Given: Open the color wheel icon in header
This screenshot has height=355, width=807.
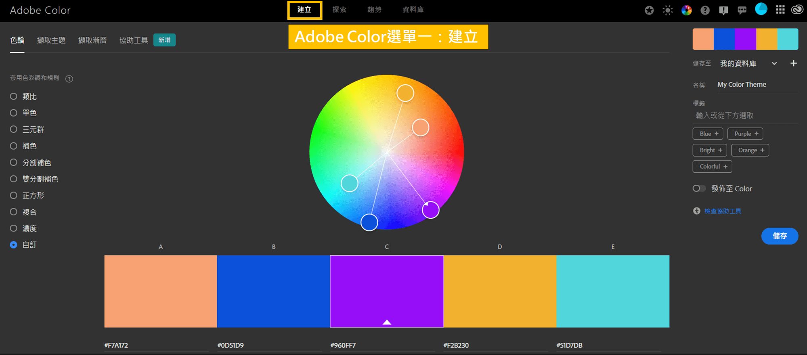Looking at the screenshot, I should 686,10.
